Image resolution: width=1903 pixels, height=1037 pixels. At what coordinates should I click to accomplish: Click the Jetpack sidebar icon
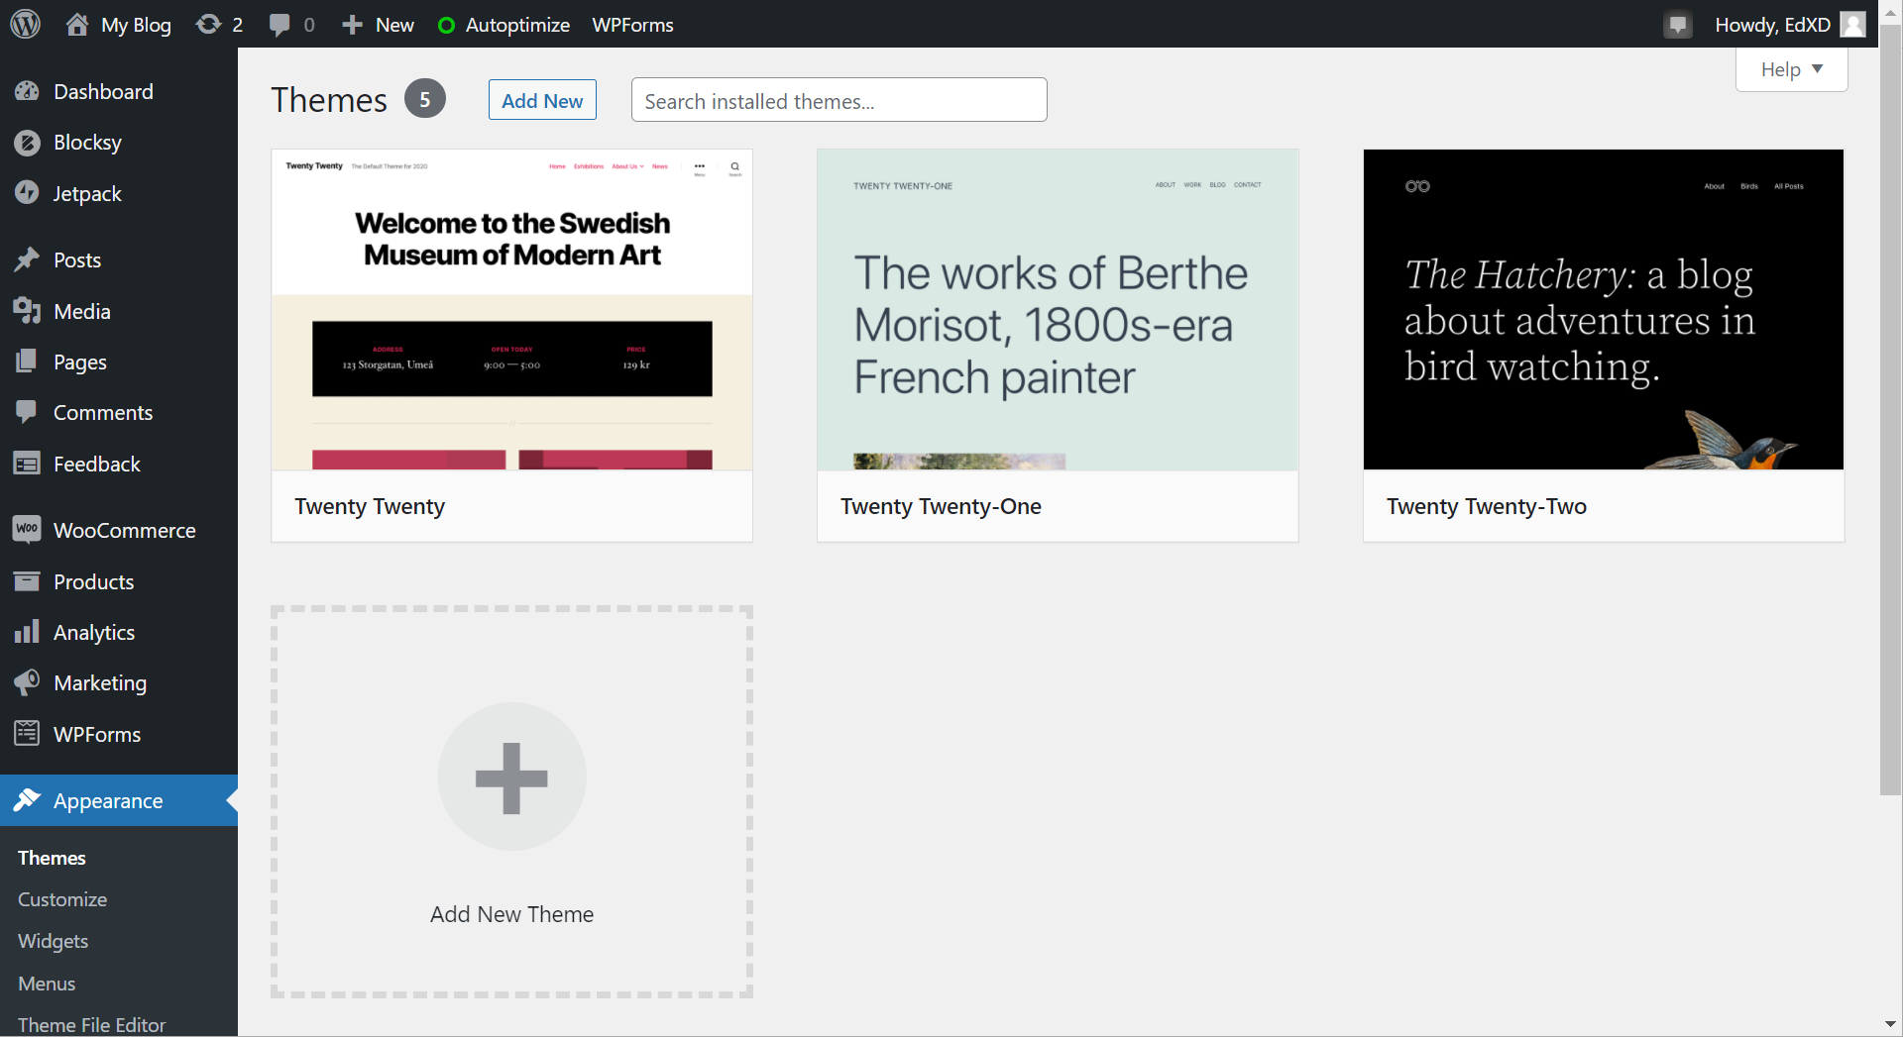(x=27, y=193)
